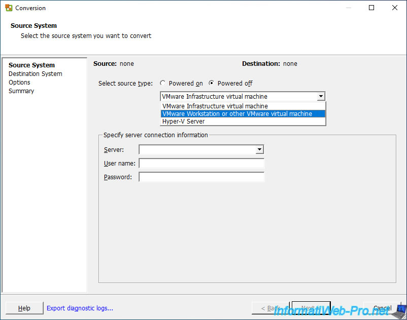Click the source type combo box arrow
407x320 pixels.
[321, 96]
